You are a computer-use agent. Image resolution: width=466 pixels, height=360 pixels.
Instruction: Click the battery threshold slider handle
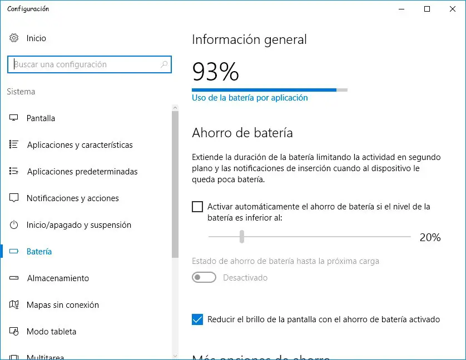pos(242,237)
